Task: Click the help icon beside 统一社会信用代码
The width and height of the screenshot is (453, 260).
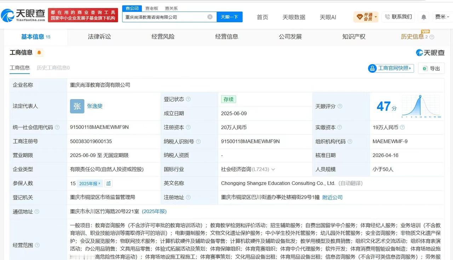Action: [x=57, y=127]
